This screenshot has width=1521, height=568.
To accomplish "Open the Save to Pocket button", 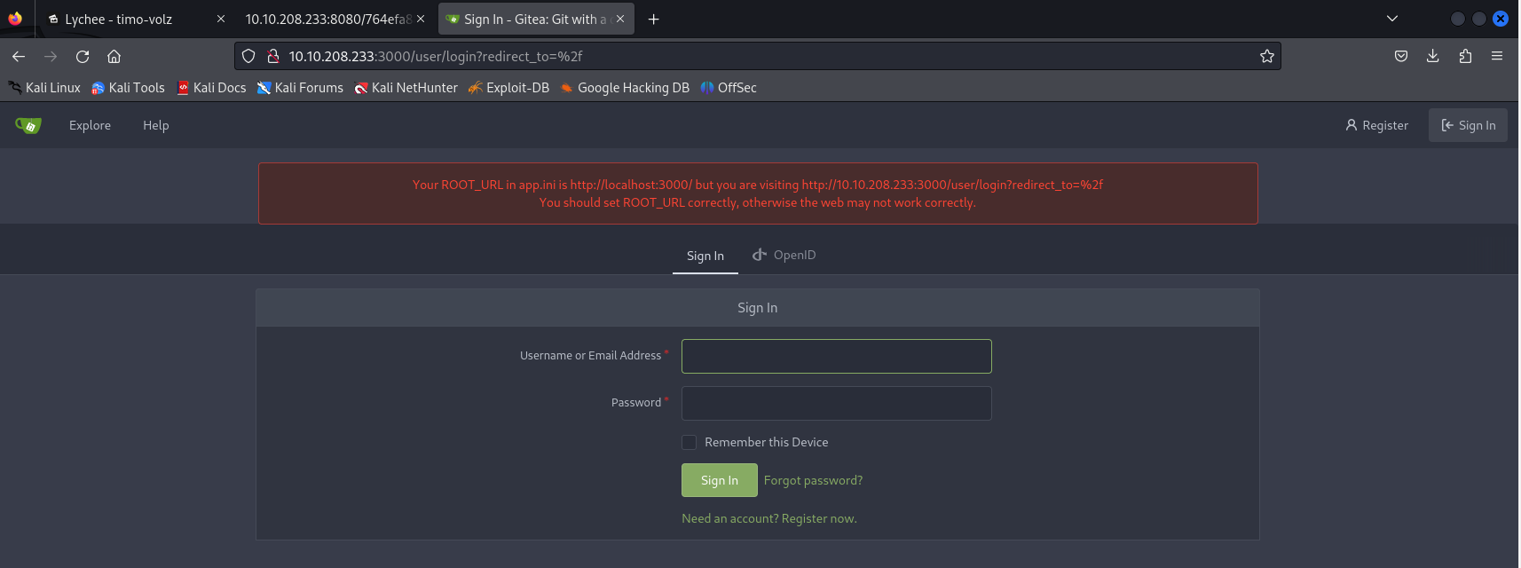I will (1401, 56).
